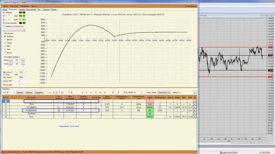Viewport: 275px width, 154px height.
Task: Click the left arrow for Ниже percent
Action: tap(11, 64)
